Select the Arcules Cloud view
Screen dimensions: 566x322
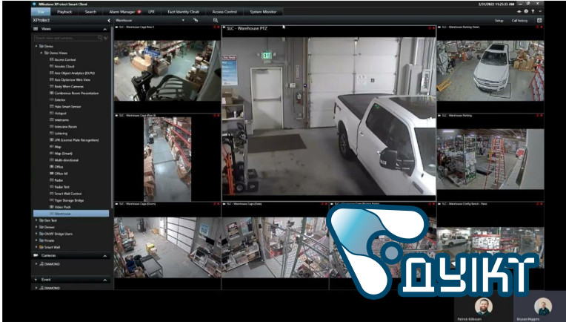[64, 67]
